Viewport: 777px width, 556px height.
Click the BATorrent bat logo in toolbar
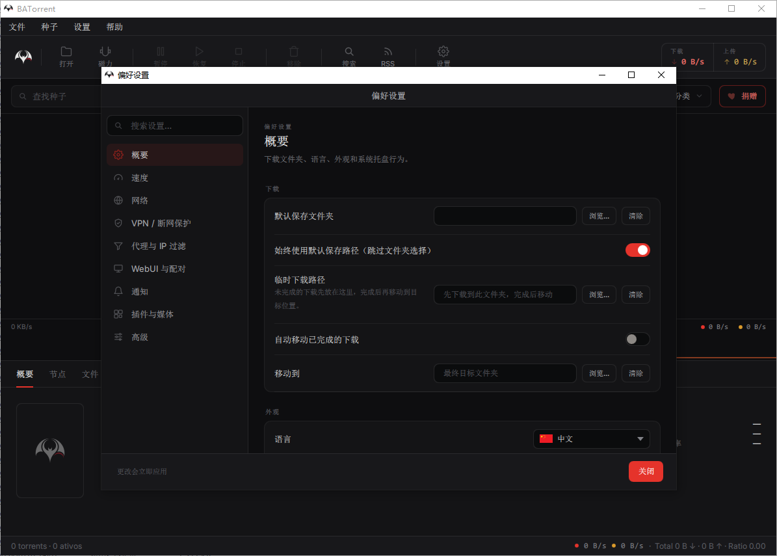pyautogui.click(x=23, y=57)
